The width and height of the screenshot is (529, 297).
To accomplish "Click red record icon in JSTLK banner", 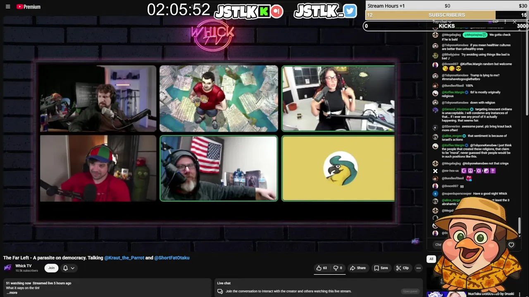I will pyautogui.click(x=277, y=11).
